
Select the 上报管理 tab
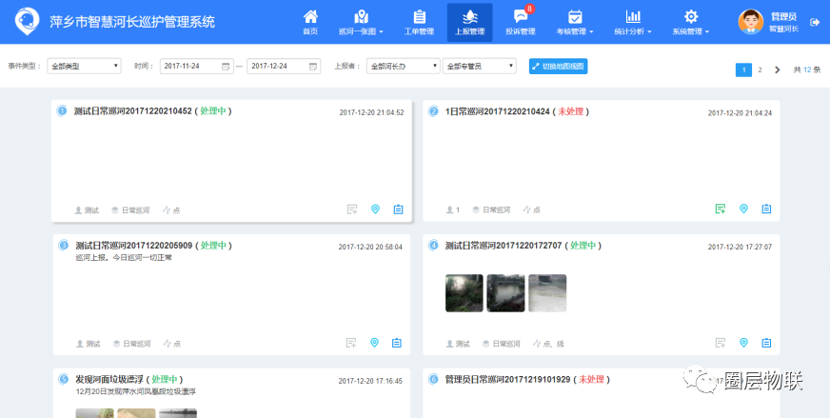point(470,22)
